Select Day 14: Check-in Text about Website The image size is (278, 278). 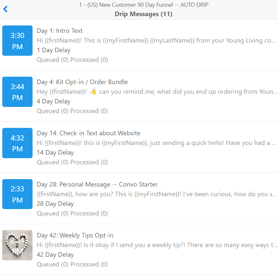point(89,133)
